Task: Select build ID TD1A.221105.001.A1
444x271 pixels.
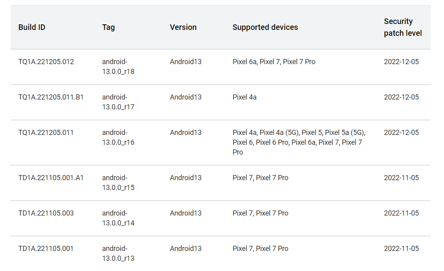Action: pyautogui.click(x=51, y=178)
